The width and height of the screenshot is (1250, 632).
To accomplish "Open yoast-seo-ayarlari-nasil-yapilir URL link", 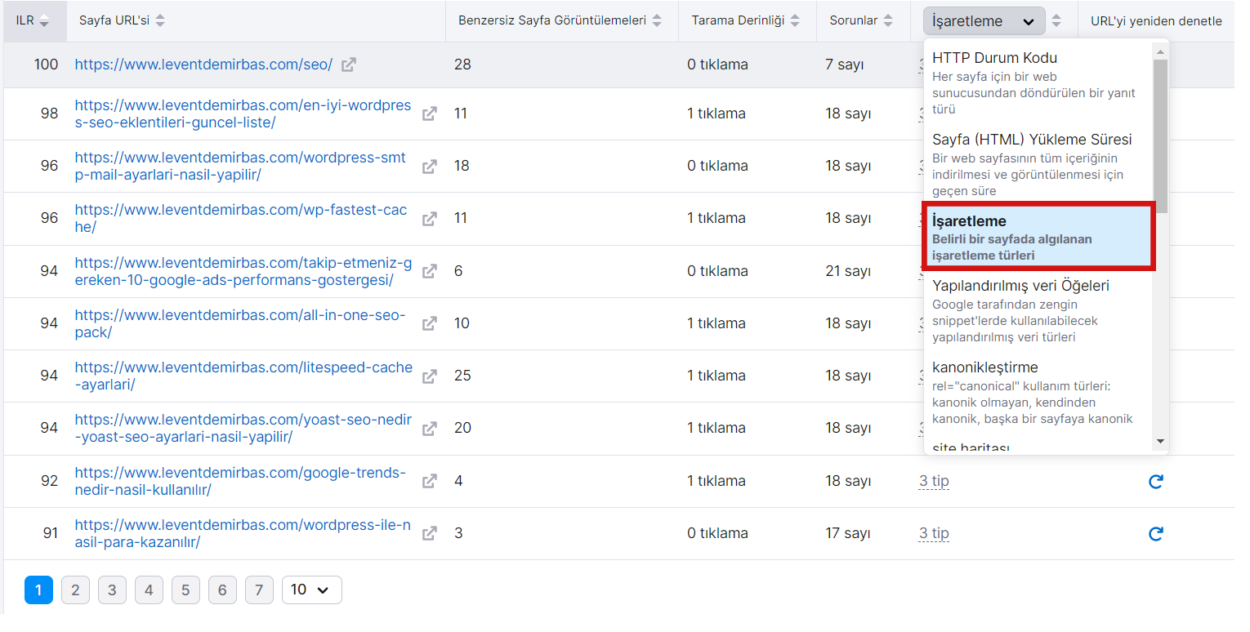I will (243, 429).
